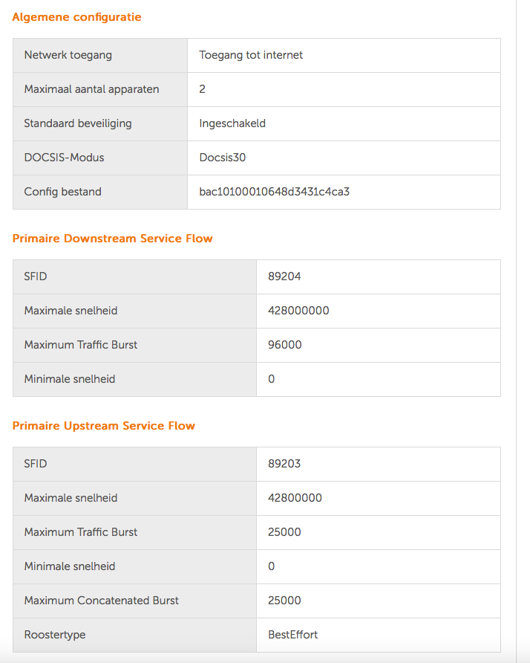Select the Config bestand value bac10100010648d3431c4ca3
Viewport: 530px width, 663px height.
point(274,192)
